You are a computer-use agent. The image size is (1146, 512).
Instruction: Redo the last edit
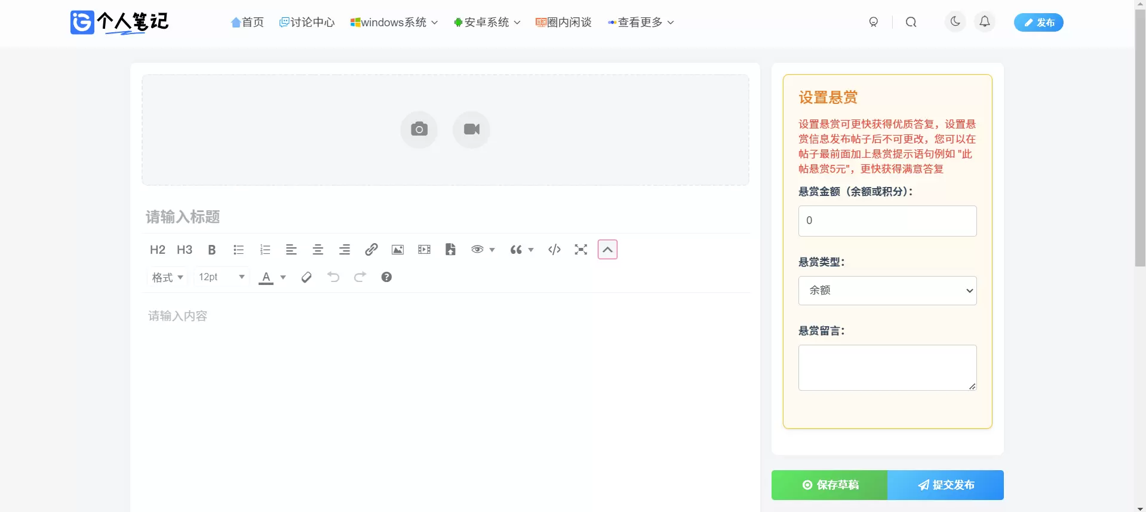pyautogui.click(x=360, y=277)
